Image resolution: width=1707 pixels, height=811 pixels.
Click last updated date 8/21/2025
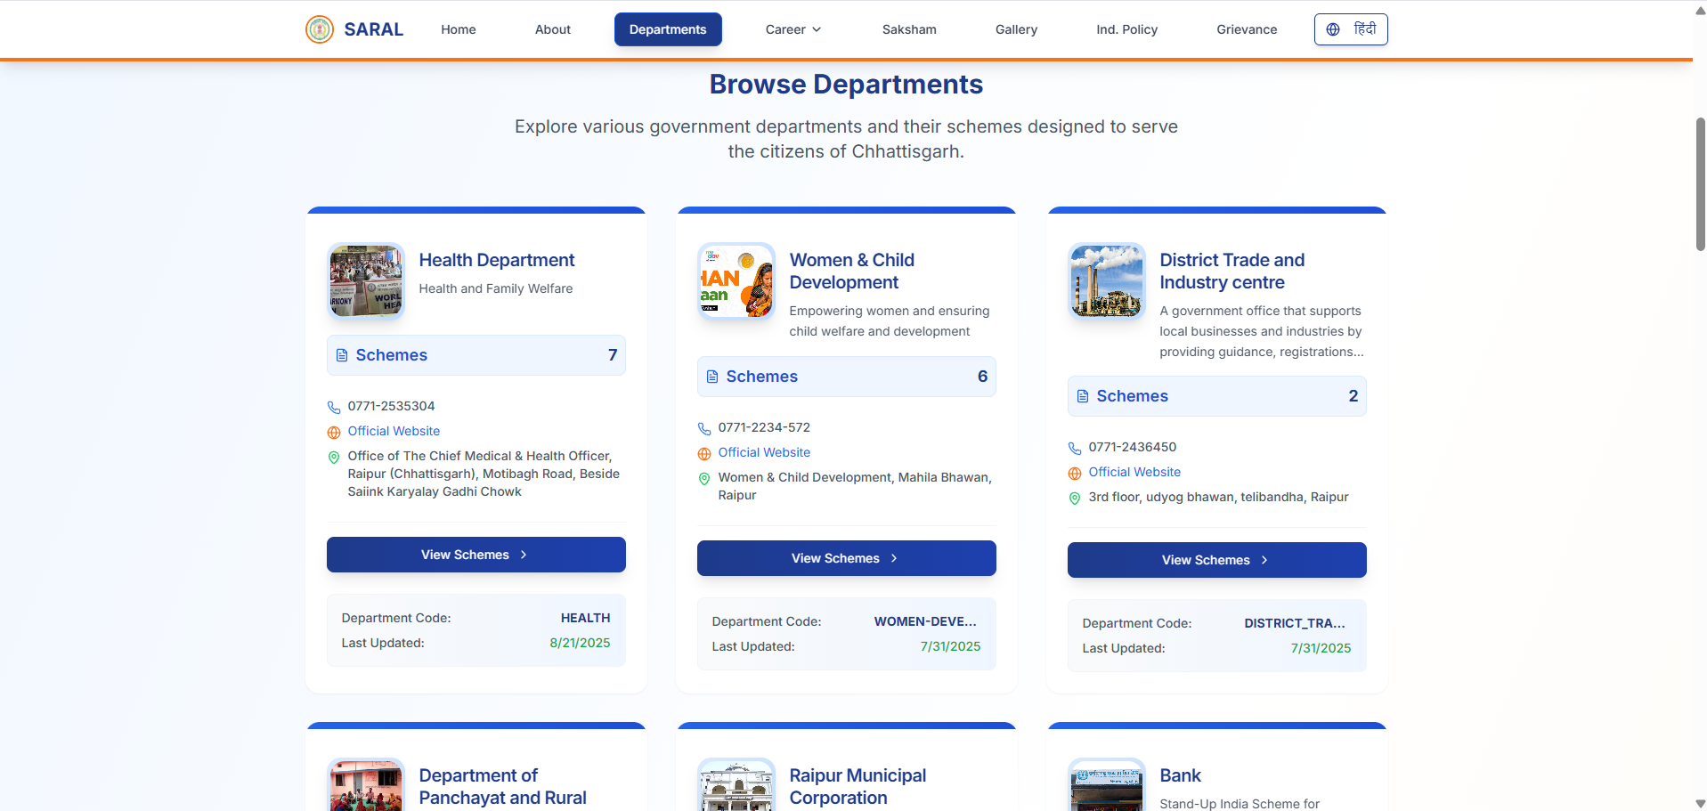click(580, 643)
